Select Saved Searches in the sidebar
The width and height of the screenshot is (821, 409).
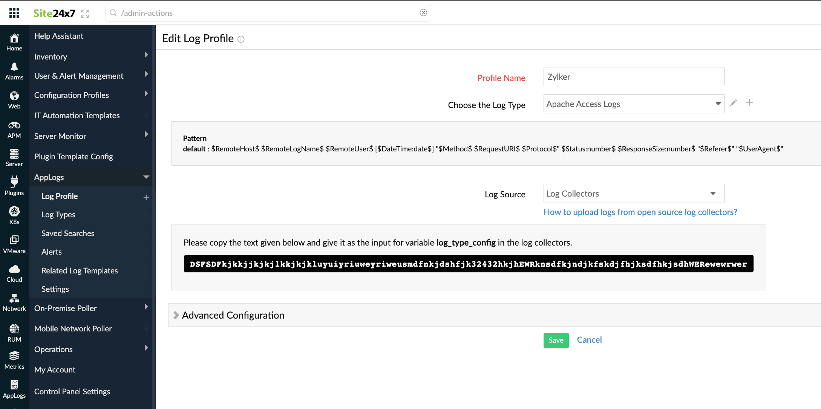(68, 233)
